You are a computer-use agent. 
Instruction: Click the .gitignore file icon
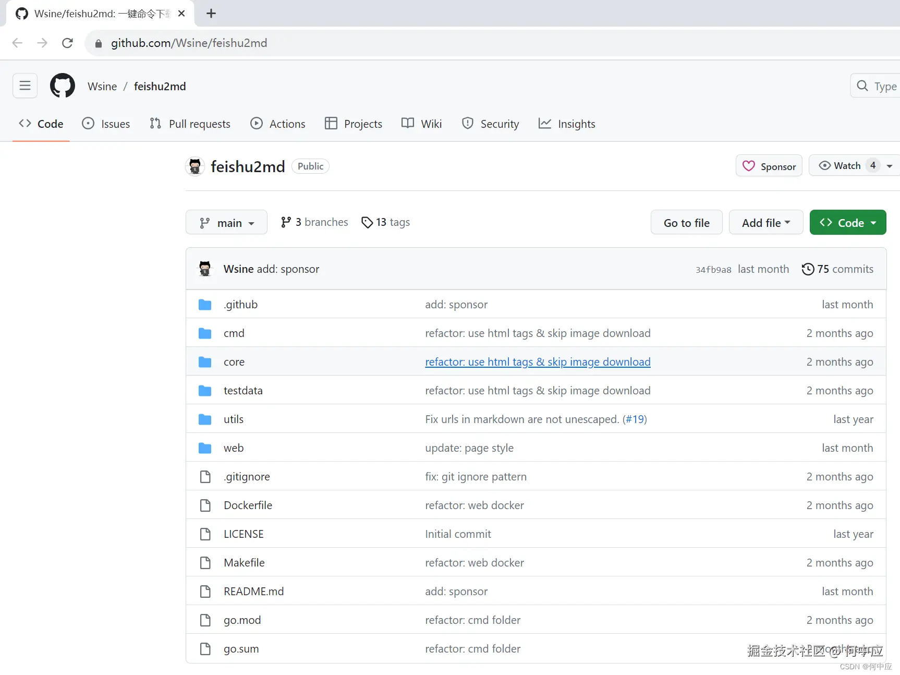pos(205,477)
